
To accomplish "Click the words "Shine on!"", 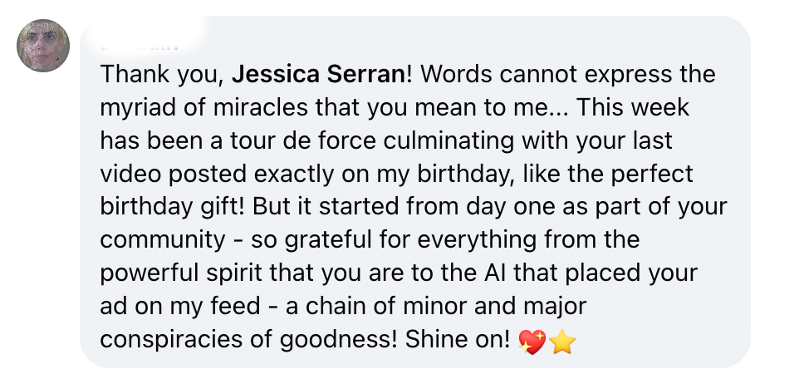I will [x=469, y=341].
